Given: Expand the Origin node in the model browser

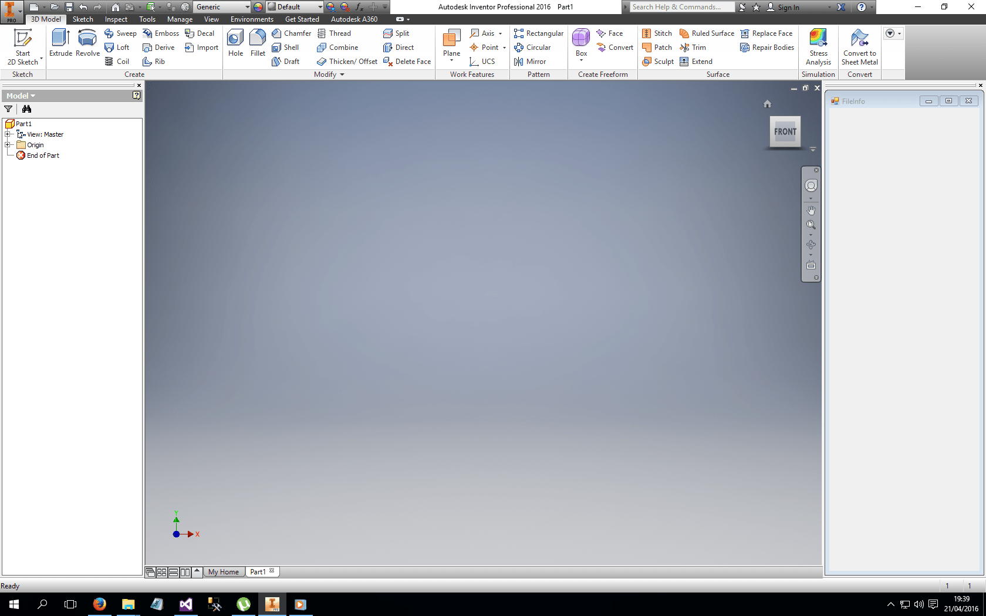Looking at the screenshot, I should (x=8, y=145).
